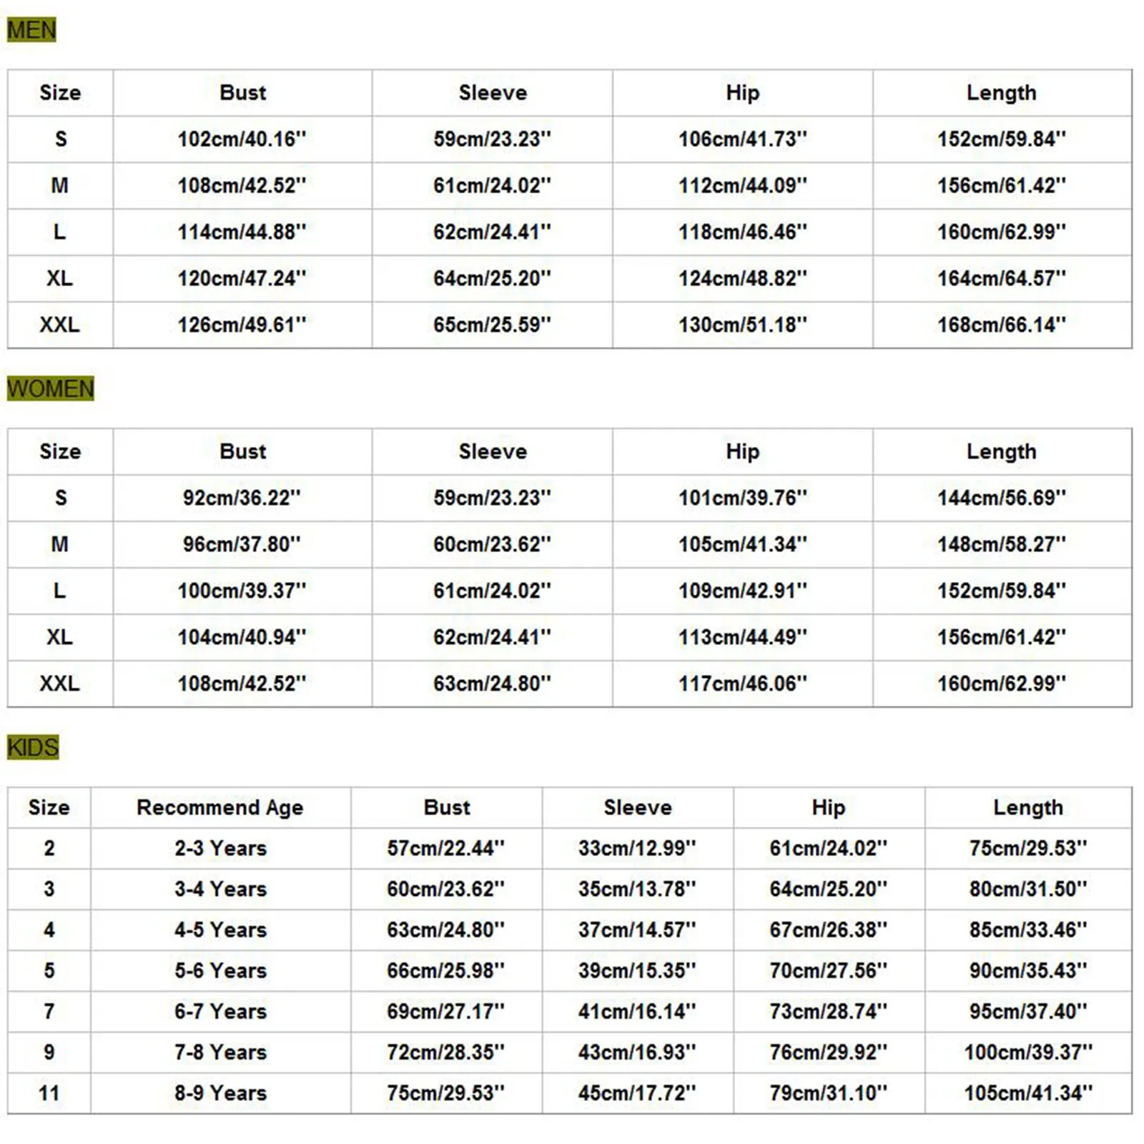The width and height of the screenshot is (1144, 1144).
Task: Select the Length header in women's table
Action: click(x=1001, y=452)
